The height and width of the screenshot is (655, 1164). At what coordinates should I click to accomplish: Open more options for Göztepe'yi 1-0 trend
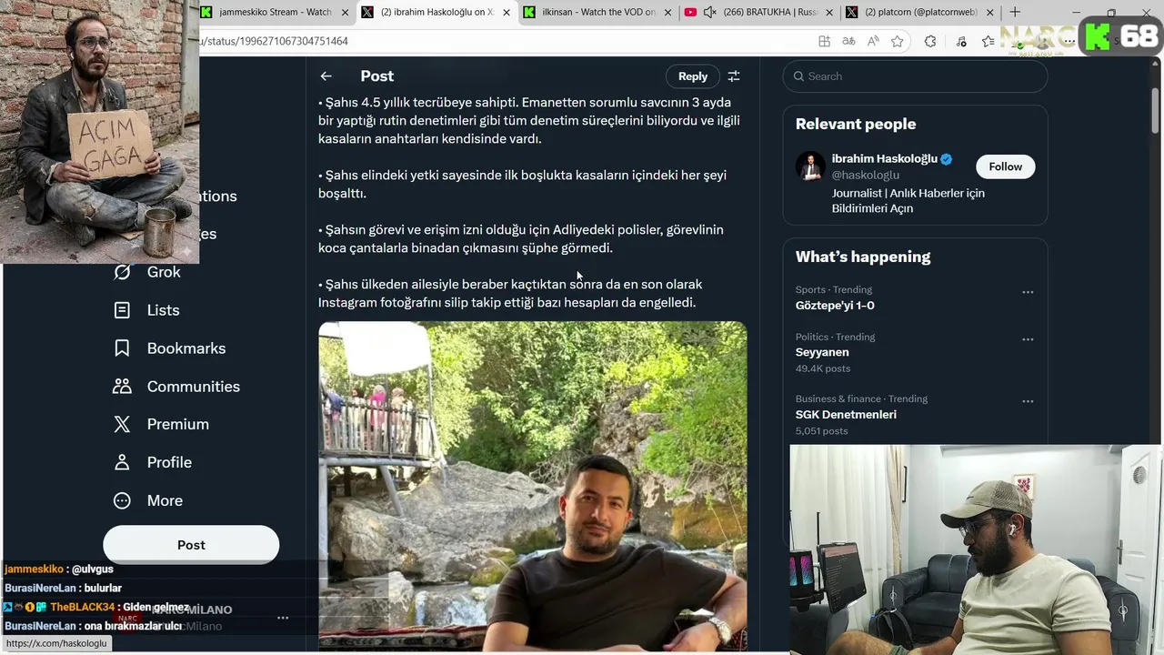[x=1028, y=292]
